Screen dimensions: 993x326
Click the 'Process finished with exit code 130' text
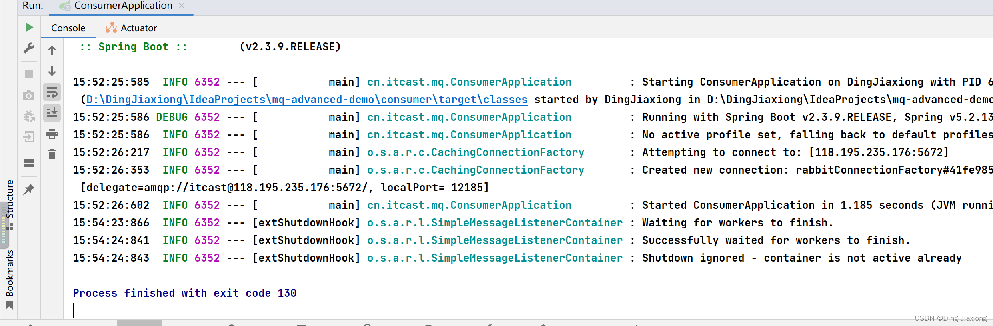(184, 293)
